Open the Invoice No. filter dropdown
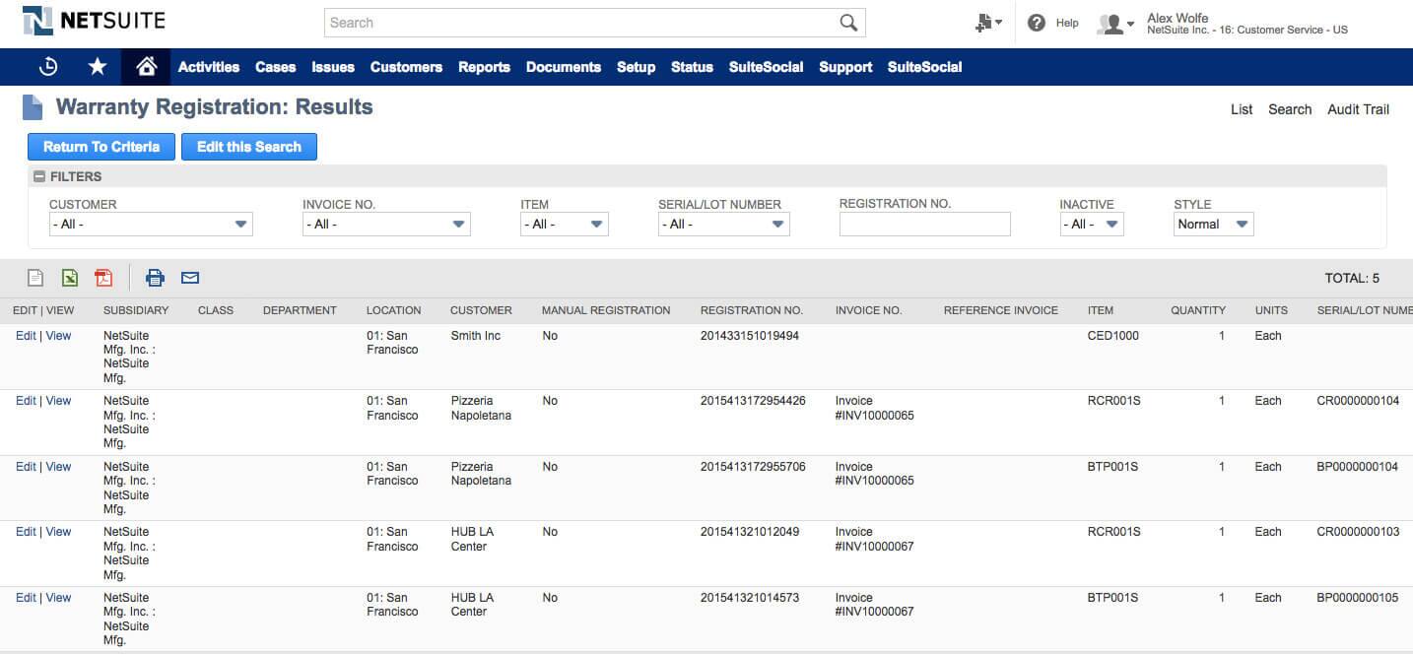The image size is (1413, 654). [x=386, y=225]
